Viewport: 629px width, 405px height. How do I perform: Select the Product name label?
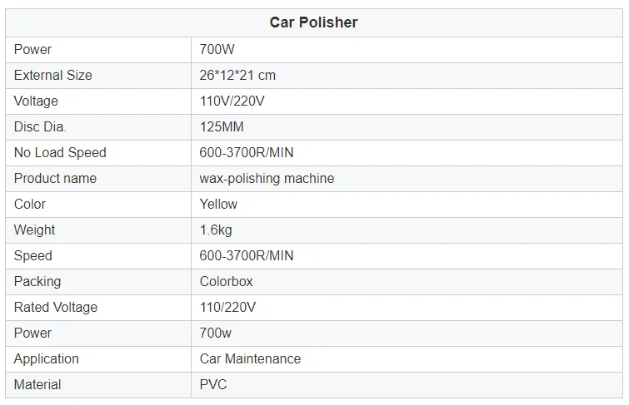pyautogui.click(x=55, y=178)
